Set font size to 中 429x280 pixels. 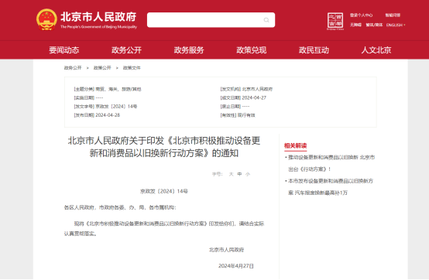[x=239, y=174]
